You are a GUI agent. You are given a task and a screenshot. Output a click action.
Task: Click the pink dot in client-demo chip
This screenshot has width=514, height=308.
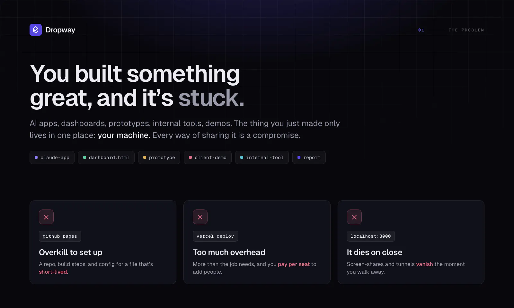coord(191,158)
